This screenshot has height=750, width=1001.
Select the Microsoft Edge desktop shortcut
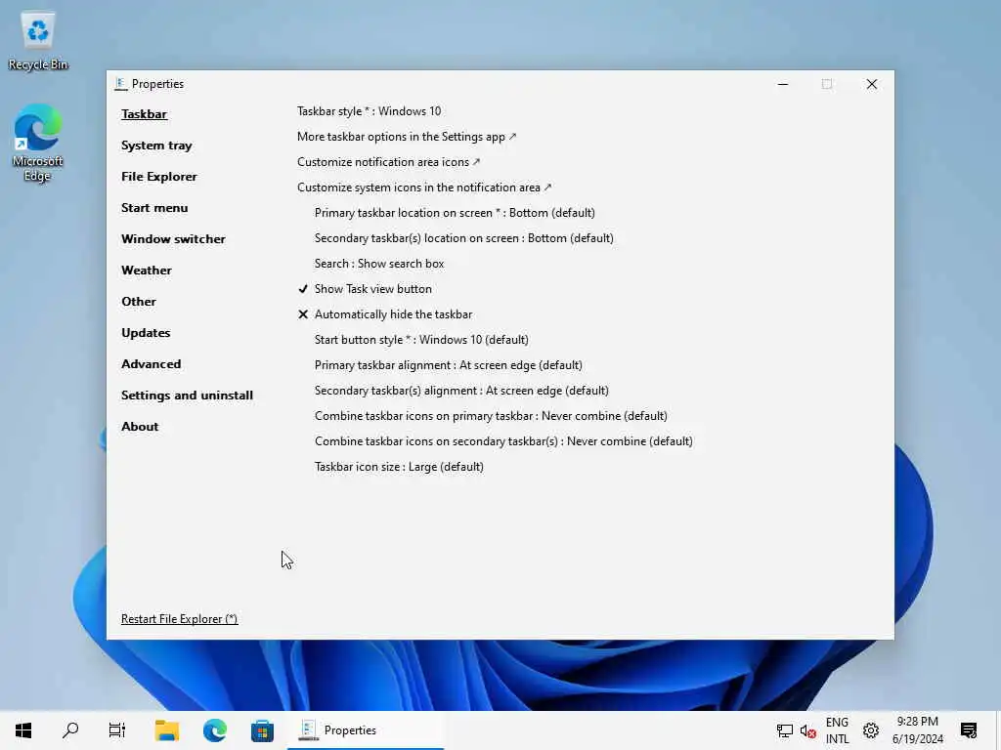coord(38,143)
